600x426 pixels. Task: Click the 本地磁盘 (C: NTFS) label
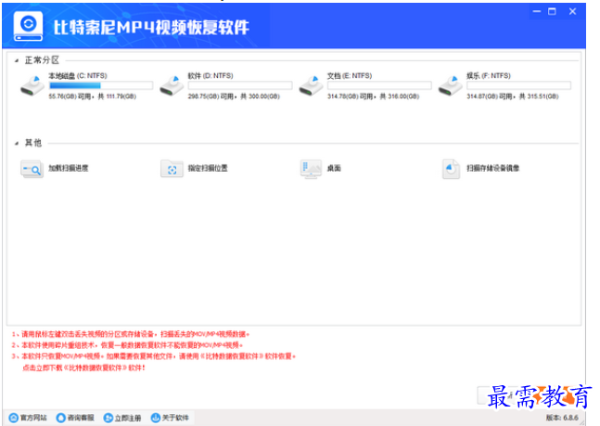point(78,76)
